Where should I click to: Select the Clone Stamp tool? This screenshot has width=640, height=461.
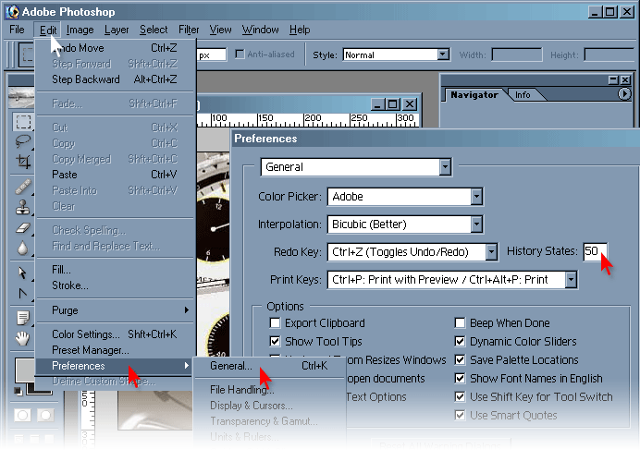23,207
